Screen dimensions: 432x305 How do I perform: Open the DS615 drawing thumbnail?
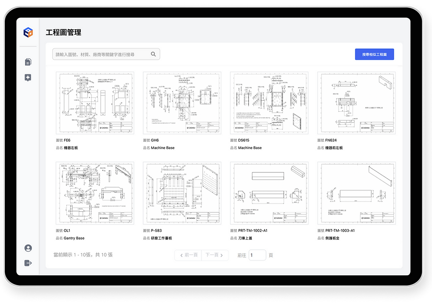pos(269,103)
